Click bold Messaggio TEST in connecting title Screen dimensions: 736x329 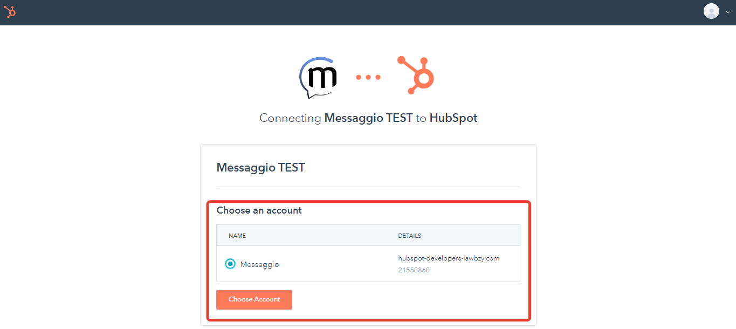(368, 118)
